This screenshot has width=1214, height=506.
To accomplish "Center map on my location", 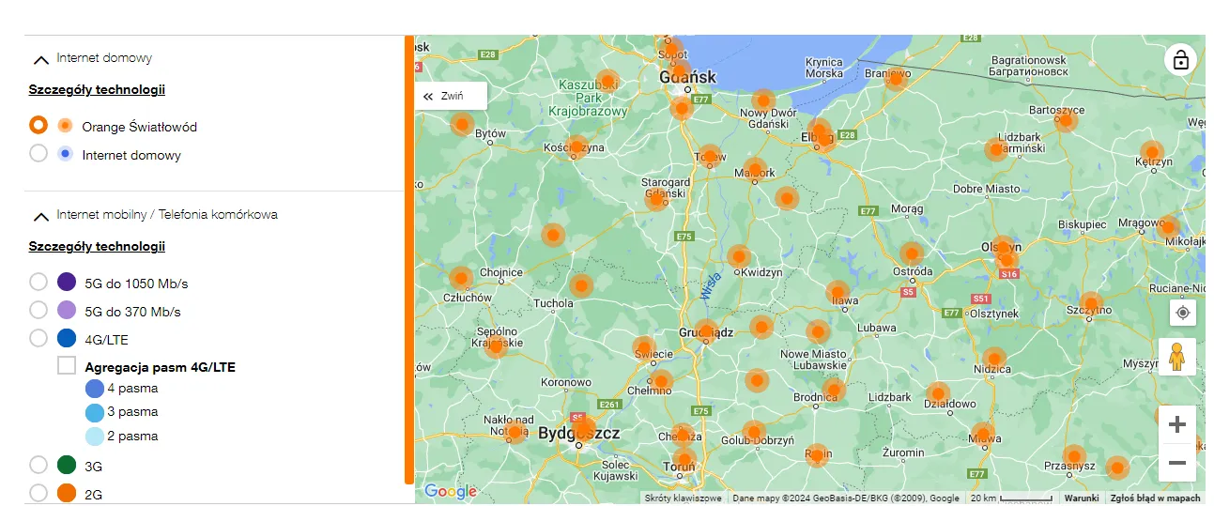I will pos(1183,313).
